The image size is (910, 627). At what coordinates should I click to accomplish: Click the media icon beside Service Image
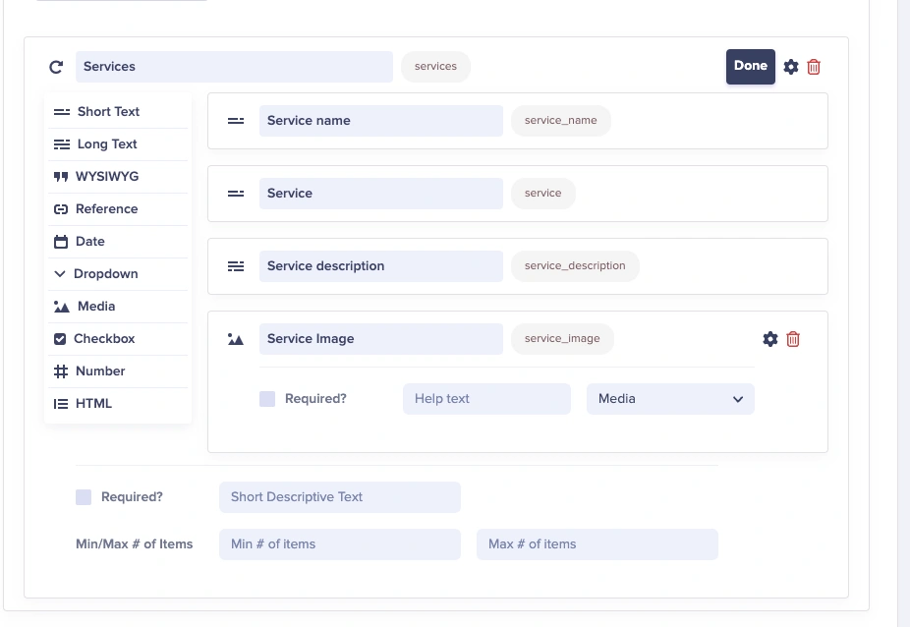point(236,339)
